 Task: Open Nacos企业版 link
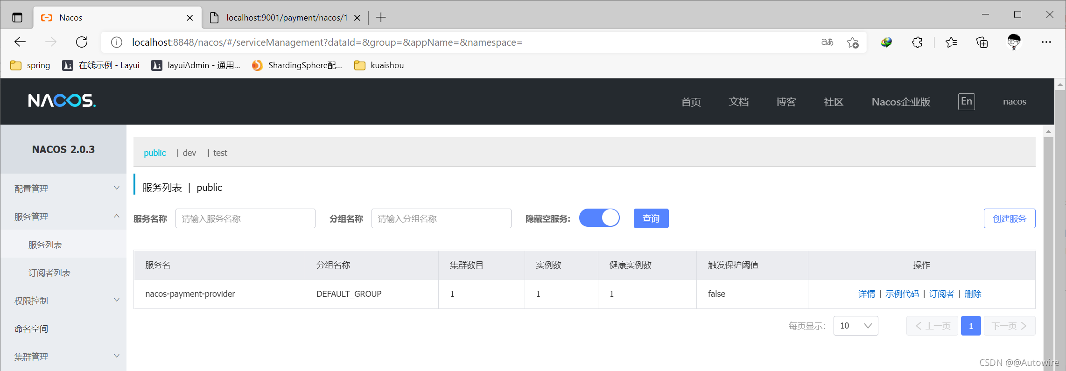tap(901, 102)
